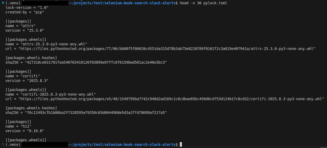
Task: Click the [[packages]] header above name = "h11"
Action: (18, 122)
